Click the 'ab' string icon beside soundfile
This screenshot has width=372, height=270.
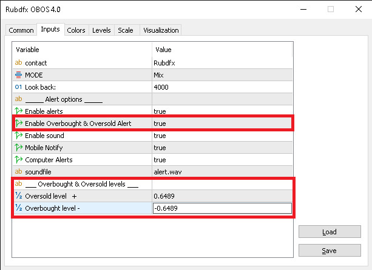click(18, 171)
